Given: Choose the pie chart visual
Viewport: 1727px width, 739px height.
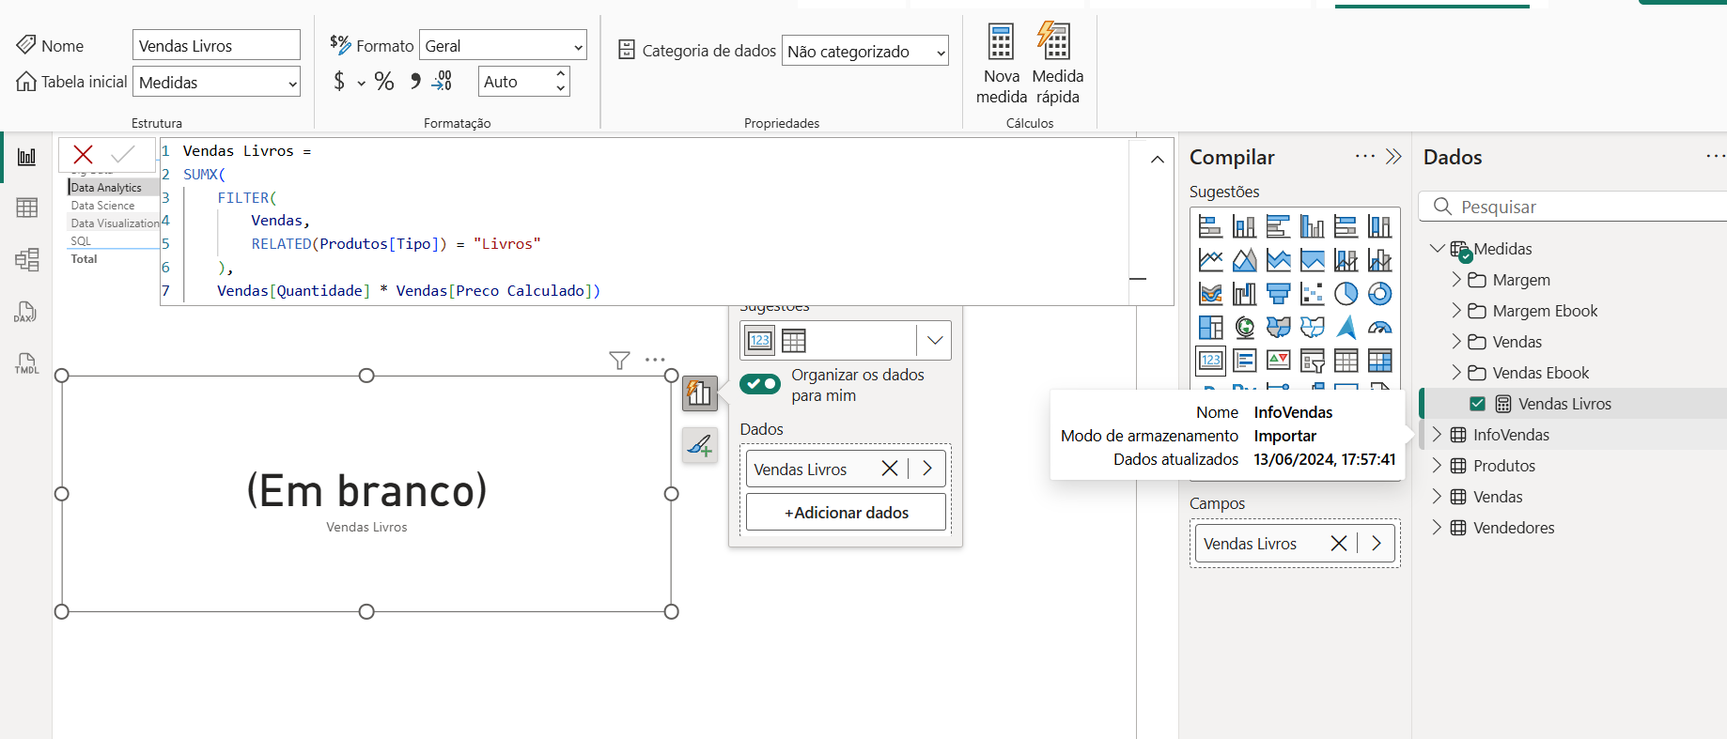Looking at the screenshot, I should tap(1346, 294).
